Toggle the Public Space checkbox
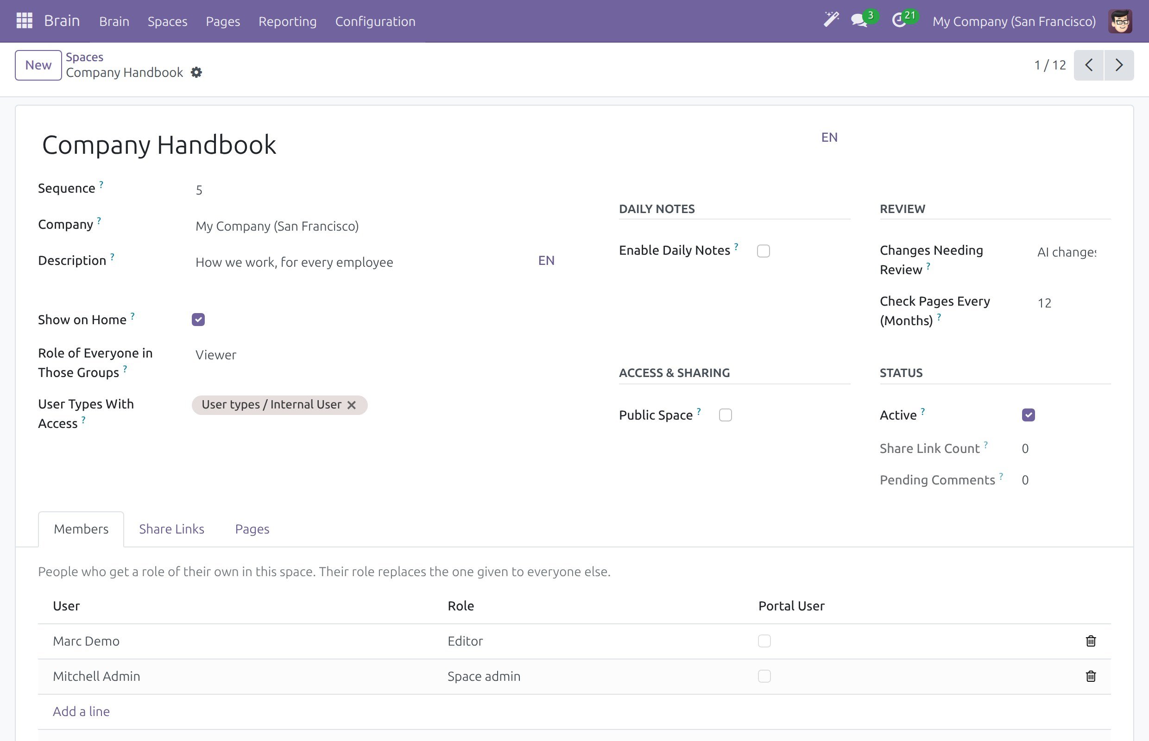Image resolution: width=1149 pixels, height=741 pixels. pyautogui.click(x=726, y=415)
